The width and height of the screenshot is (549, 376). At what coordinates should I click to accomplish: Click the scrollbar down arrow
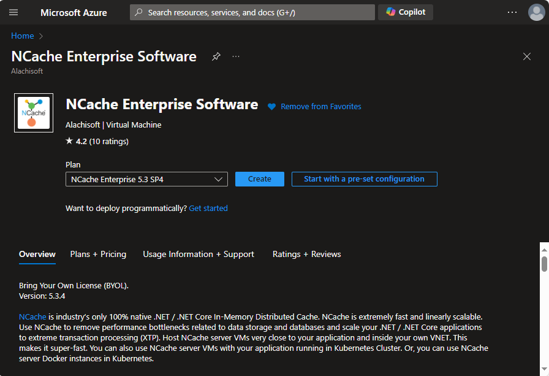(x=544, y=369)
